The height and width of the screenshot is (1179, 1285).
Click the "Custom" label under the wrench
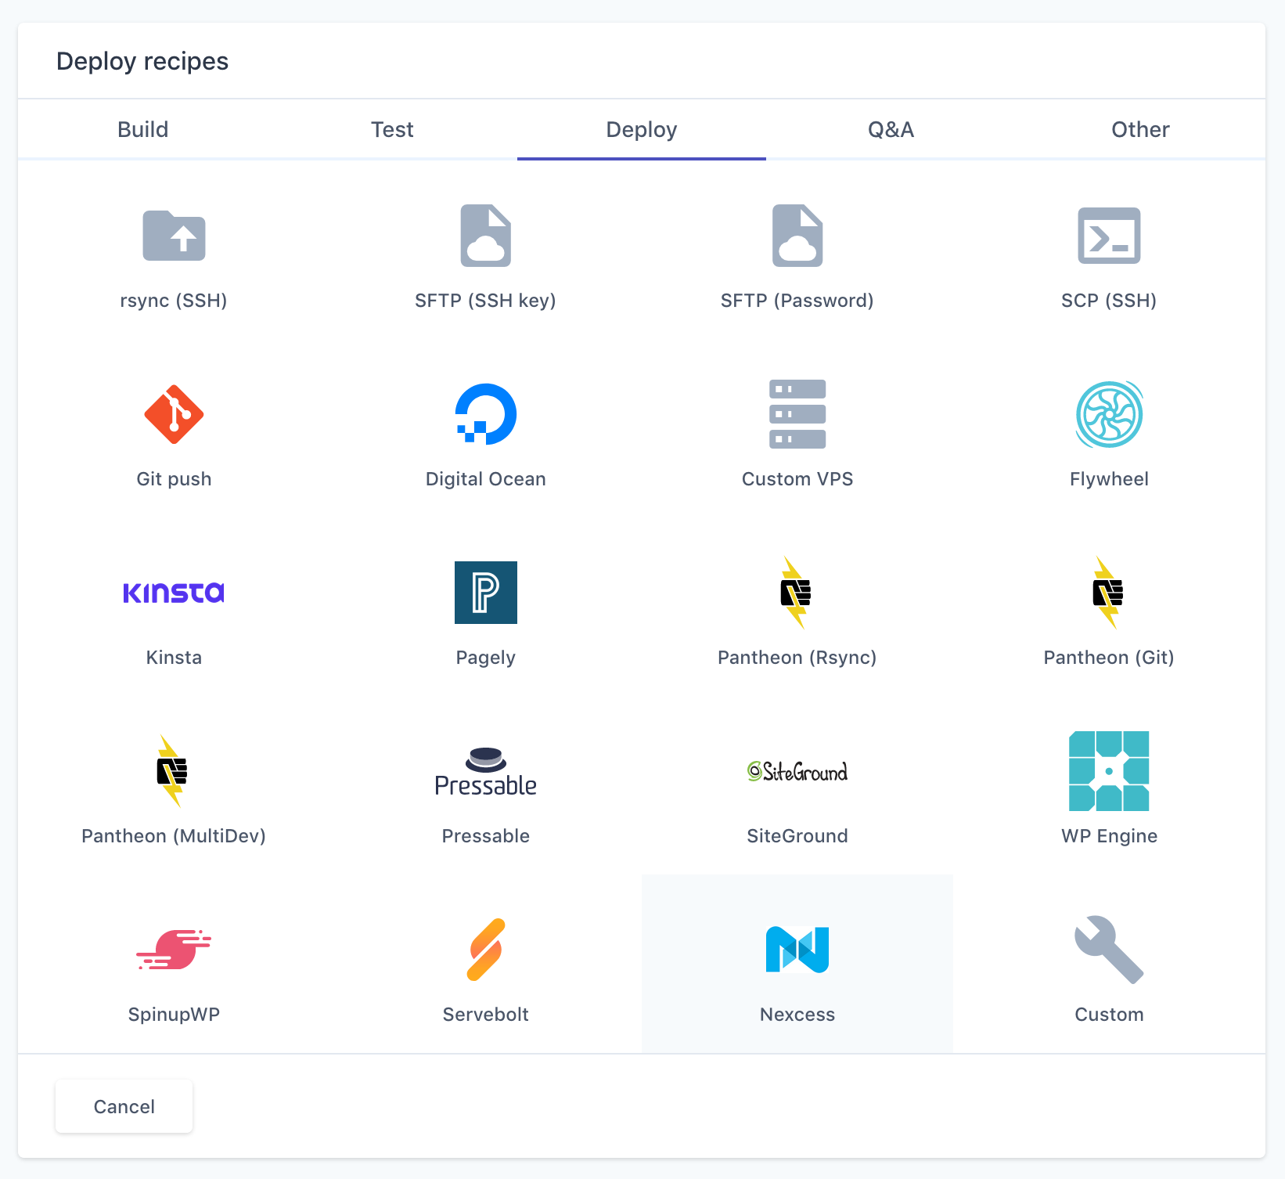(1109, 1015)
